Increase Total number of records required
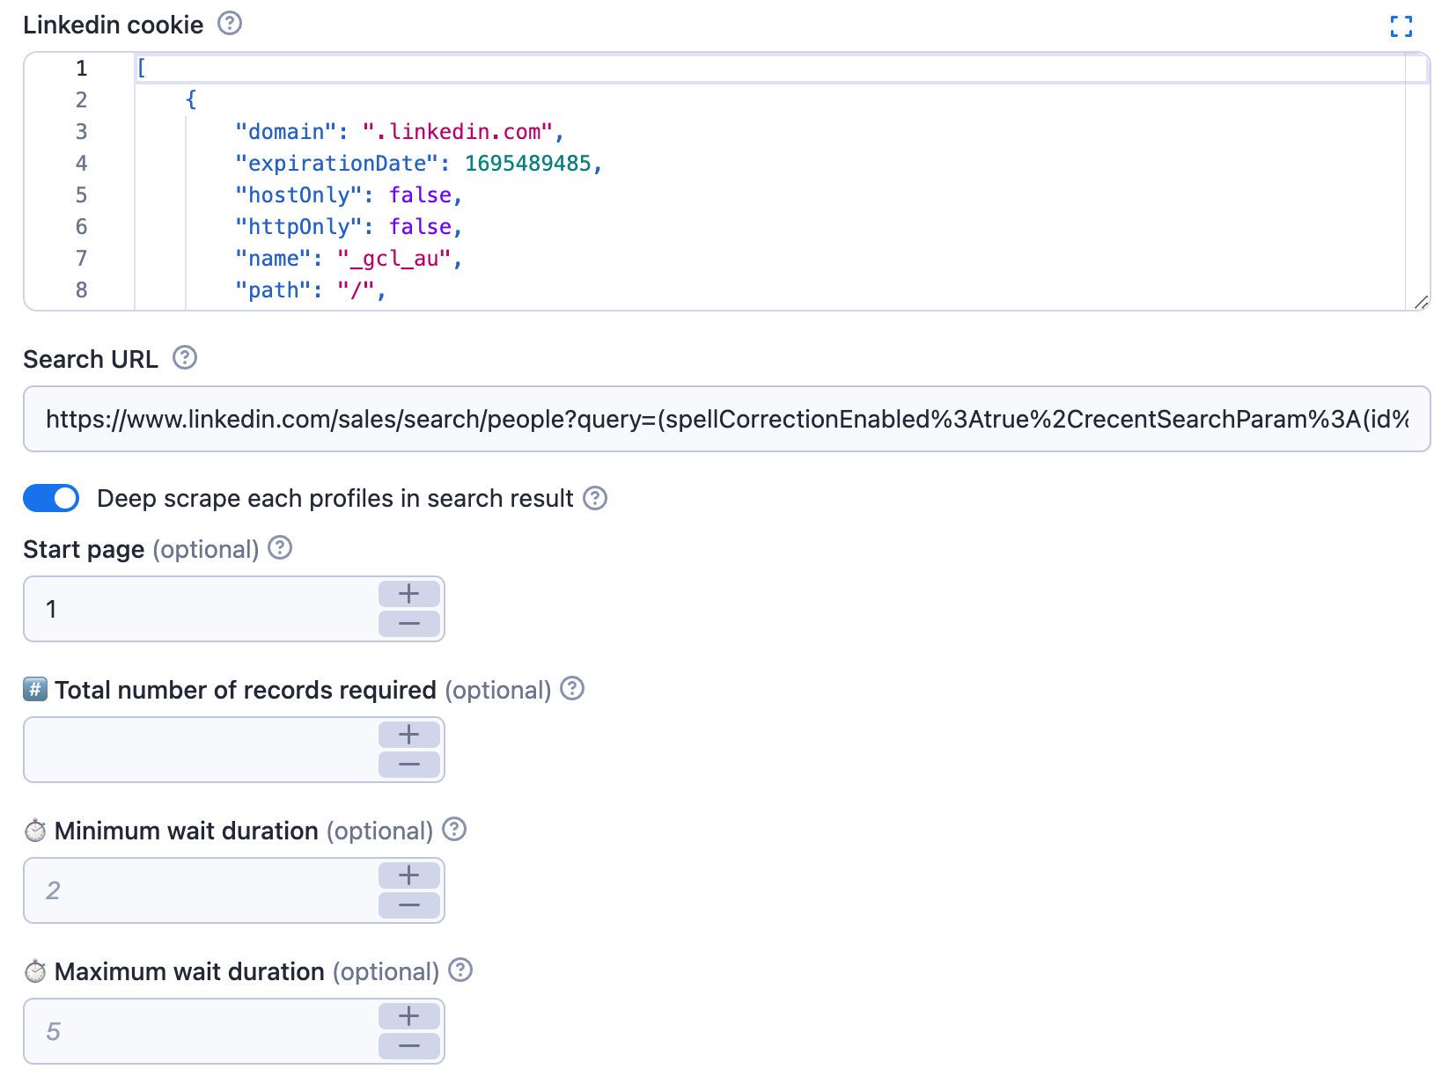 tap(408, 735)
